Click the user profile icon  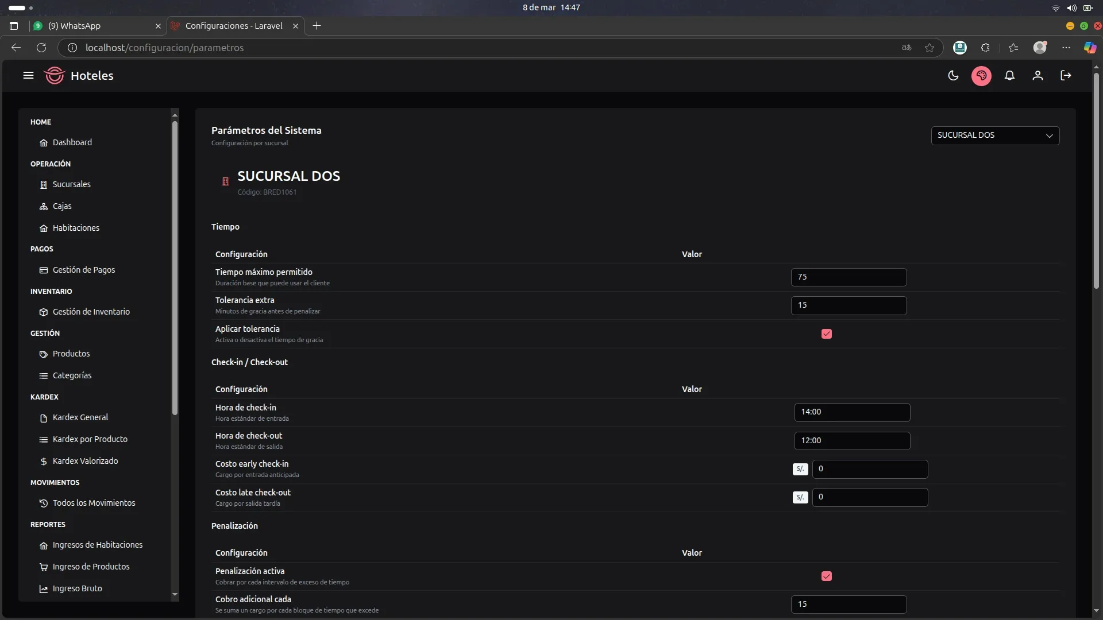(x=1038, y=76)
